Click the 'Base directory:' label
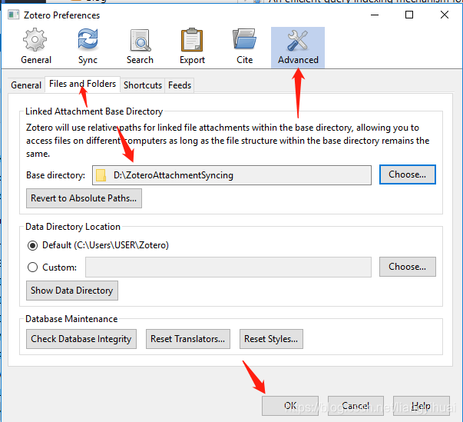 pos(55,175)
